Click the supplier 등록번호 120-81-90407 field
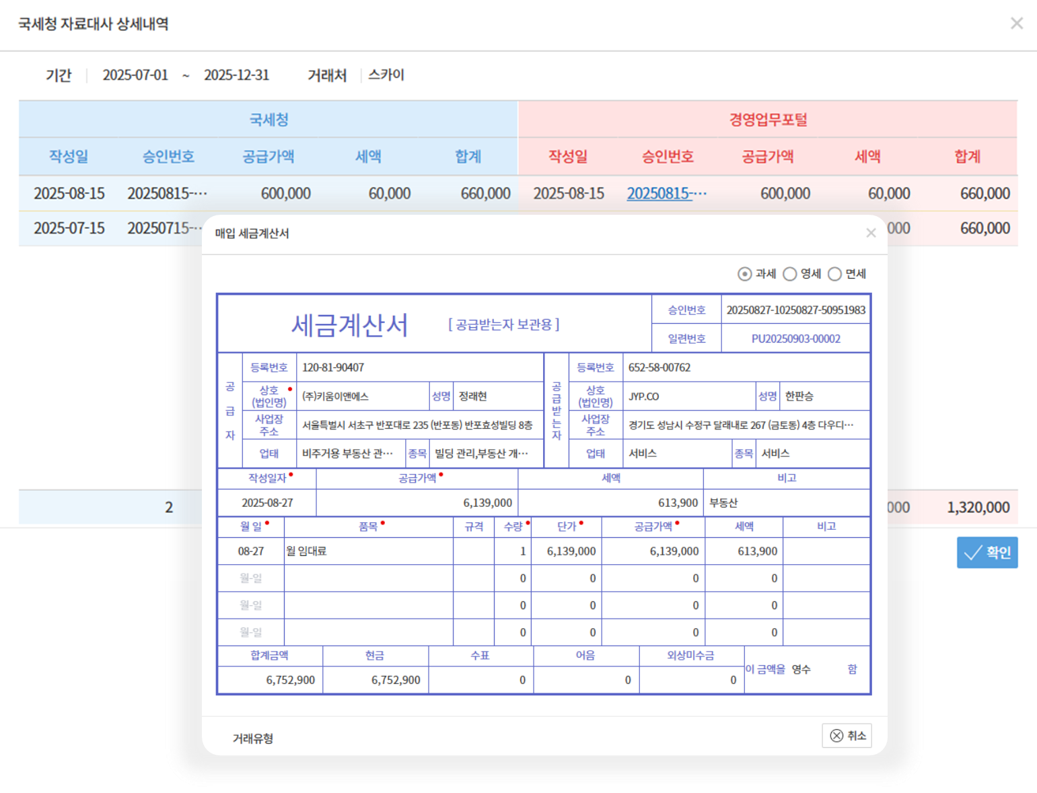1037x793 pixels. (x=419, y=368)
